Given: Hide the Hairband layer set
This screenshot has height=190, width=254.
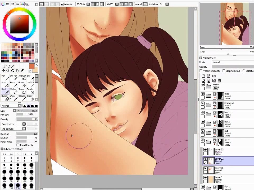Looking at the screenshot, I should coord(203,103).
